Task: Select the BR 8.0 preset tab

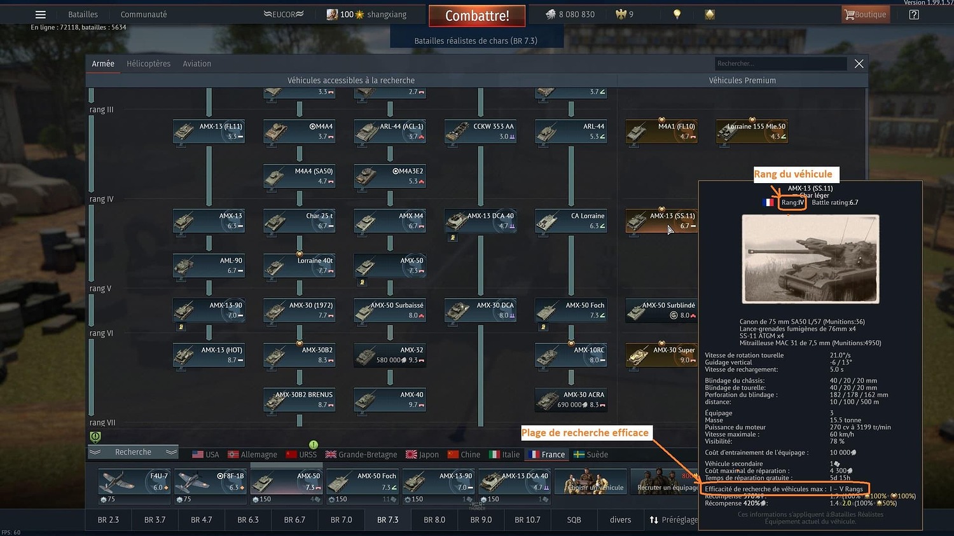Action: (434, 519)
